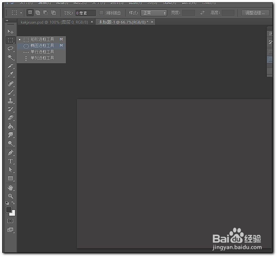
Task: Close the 未标题-1 tab
Action: point(152,22)
